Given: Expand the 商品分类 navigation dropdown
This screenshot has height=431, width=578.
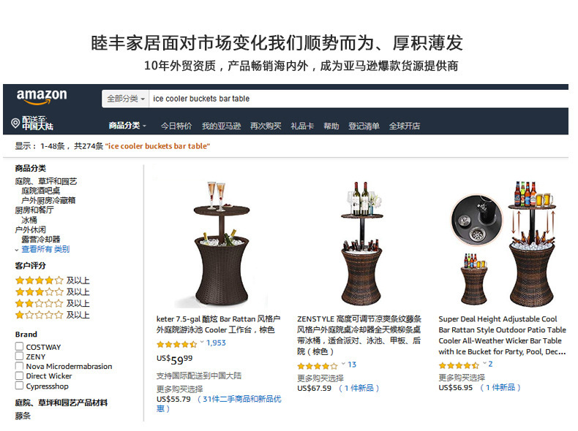Looking at the screenshot, I should pyautogui.click(x=127, y=126).
